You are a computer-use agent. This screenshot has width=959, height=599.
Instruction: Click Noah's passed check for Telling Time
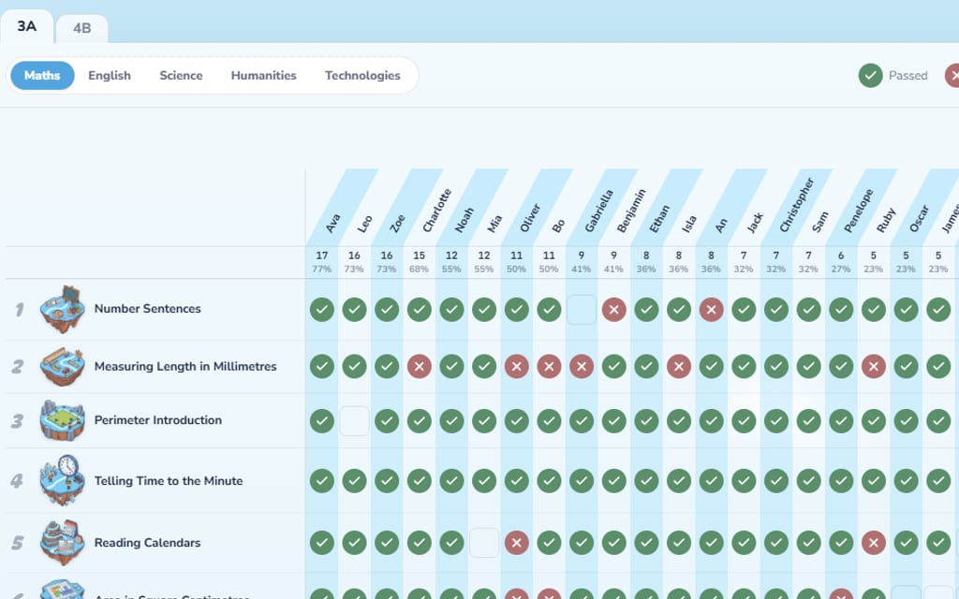point(451,480)
